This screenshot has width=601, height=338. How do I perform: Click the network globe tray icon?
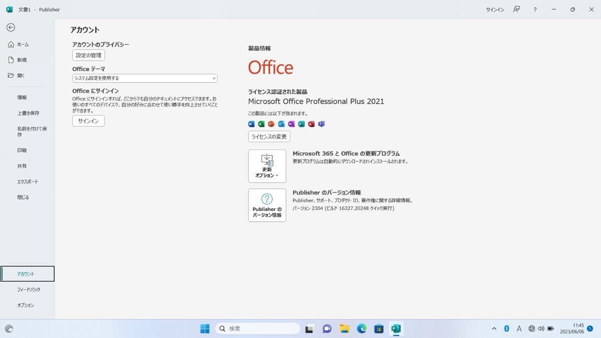532,329
